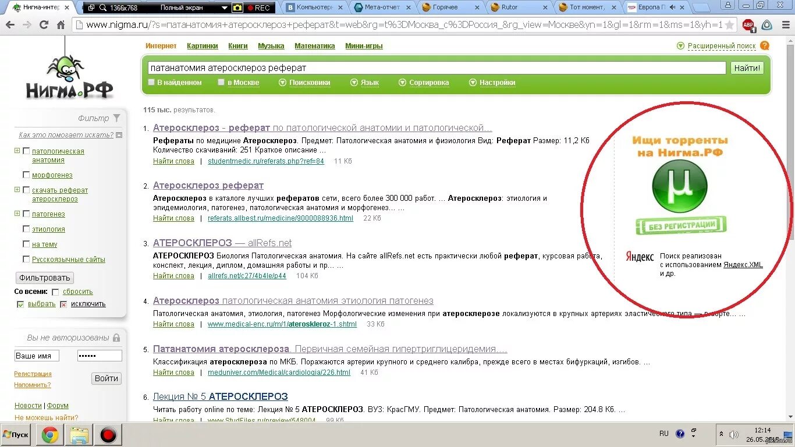Click the 'Ваше имя' username field

[x=37, y=356]
